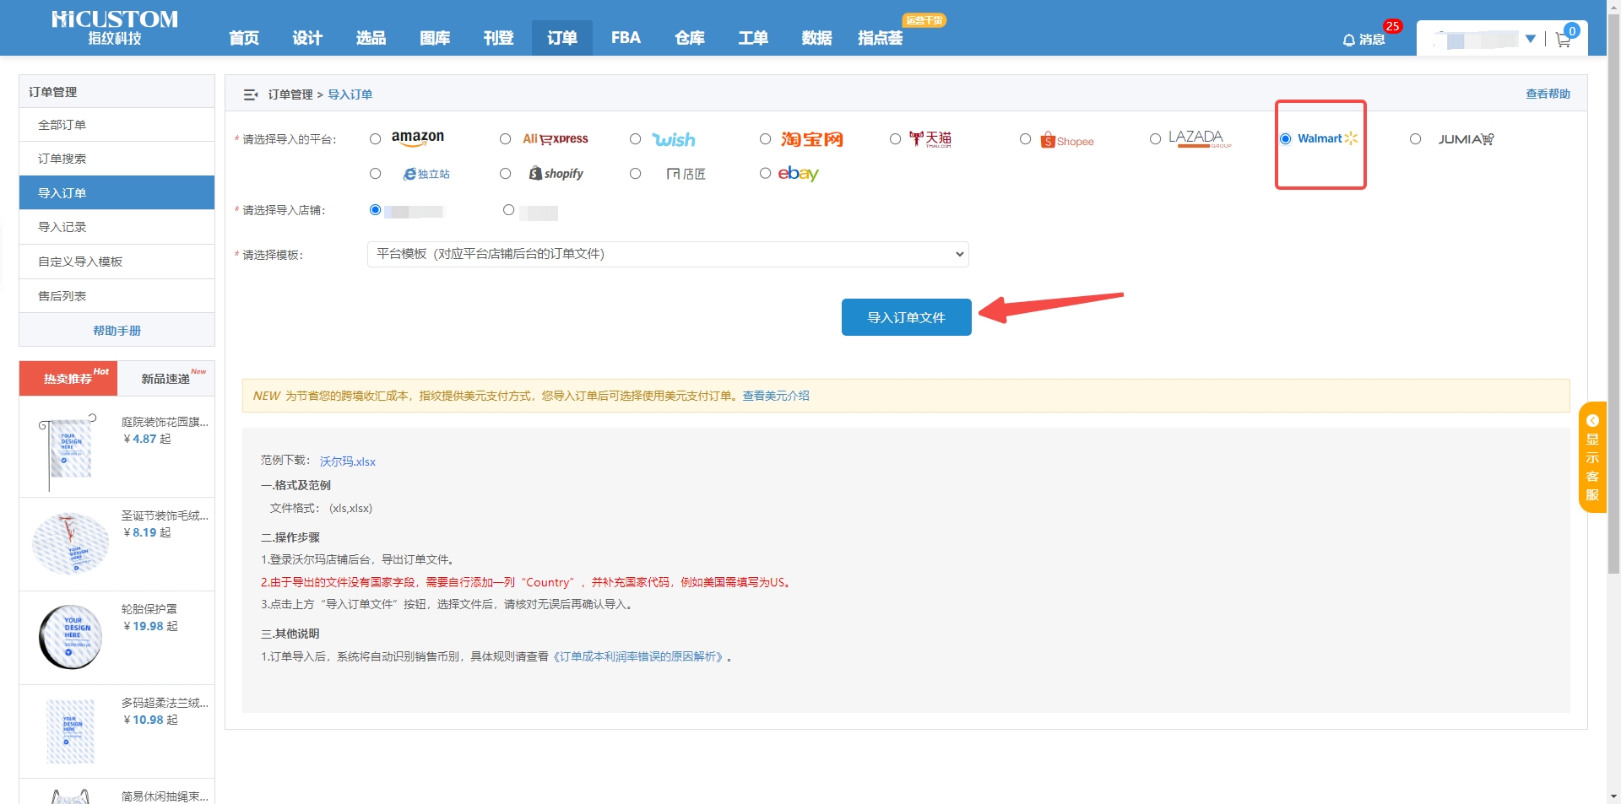1621x804 pixels.
Task: Open the 订单成本利润率错误的原因解析 link
Action: coord(637,656)
